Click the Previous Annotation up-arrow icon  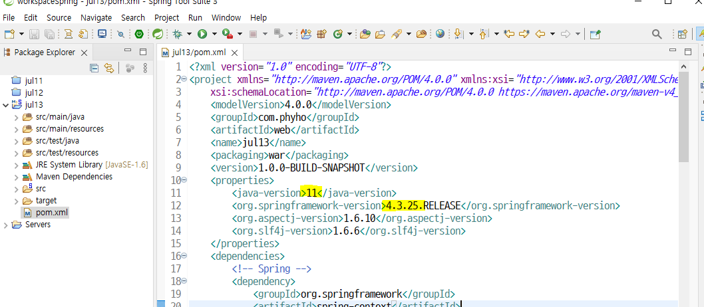click(484, 34)
